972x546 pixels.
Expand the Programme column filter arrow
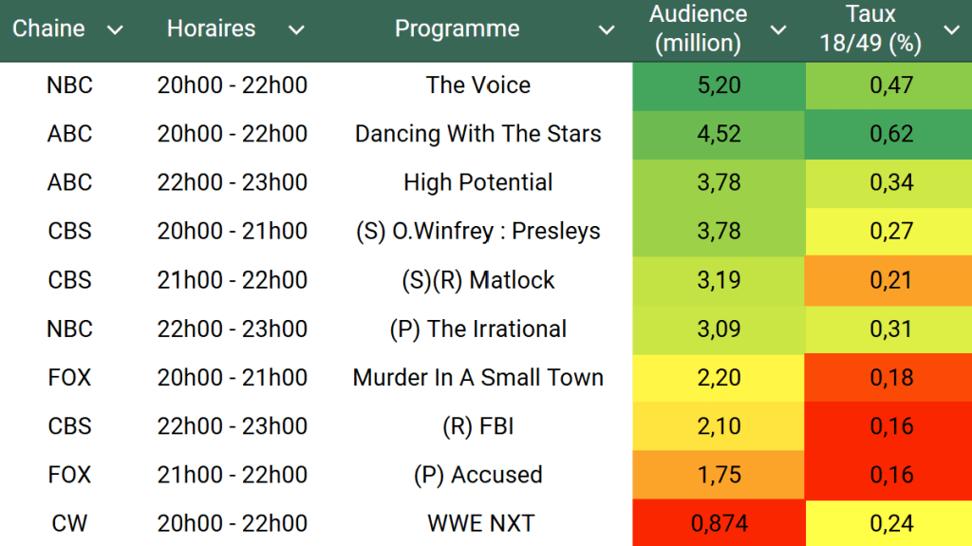tap(607, 30)
